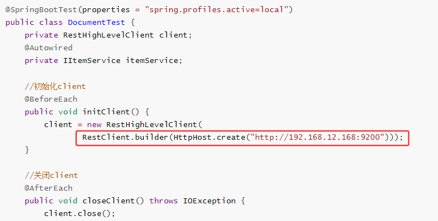This screenshot has height=221, width=438.
Task: Click the RestHighLevelClient field type
Action: tap(108, 35)
